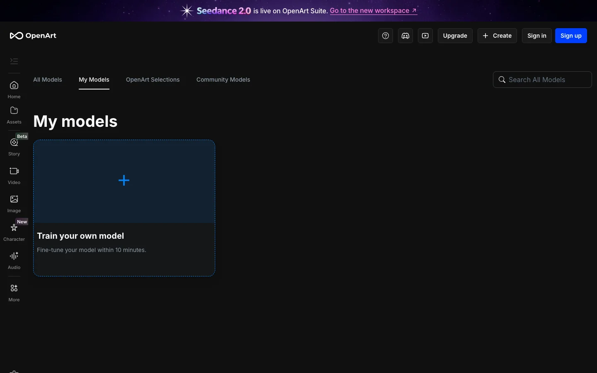Click the 'Train your own model' title

point(80,236)
